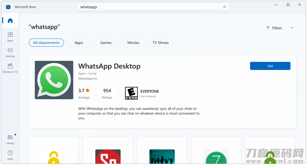Select the Games department filter
The image size is (307, 165).
[x=106, y=43]
